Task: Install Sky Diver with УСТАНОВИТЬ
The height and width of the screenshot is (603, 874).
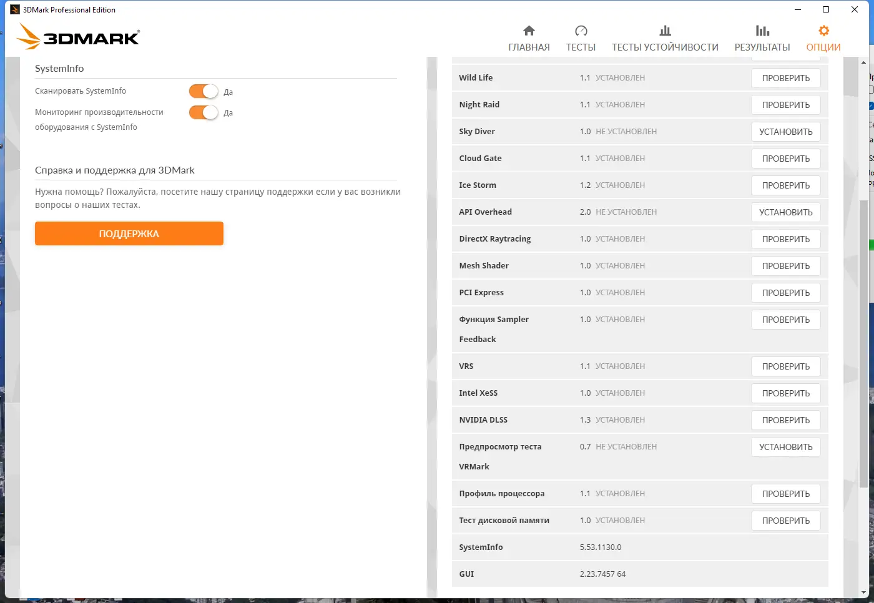Action: point(786,132)
